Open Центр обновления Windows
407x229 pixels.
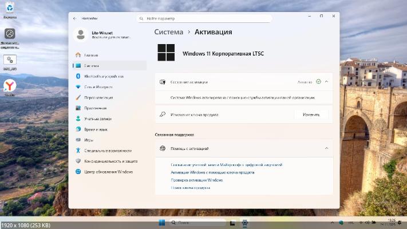click(108, 172)
